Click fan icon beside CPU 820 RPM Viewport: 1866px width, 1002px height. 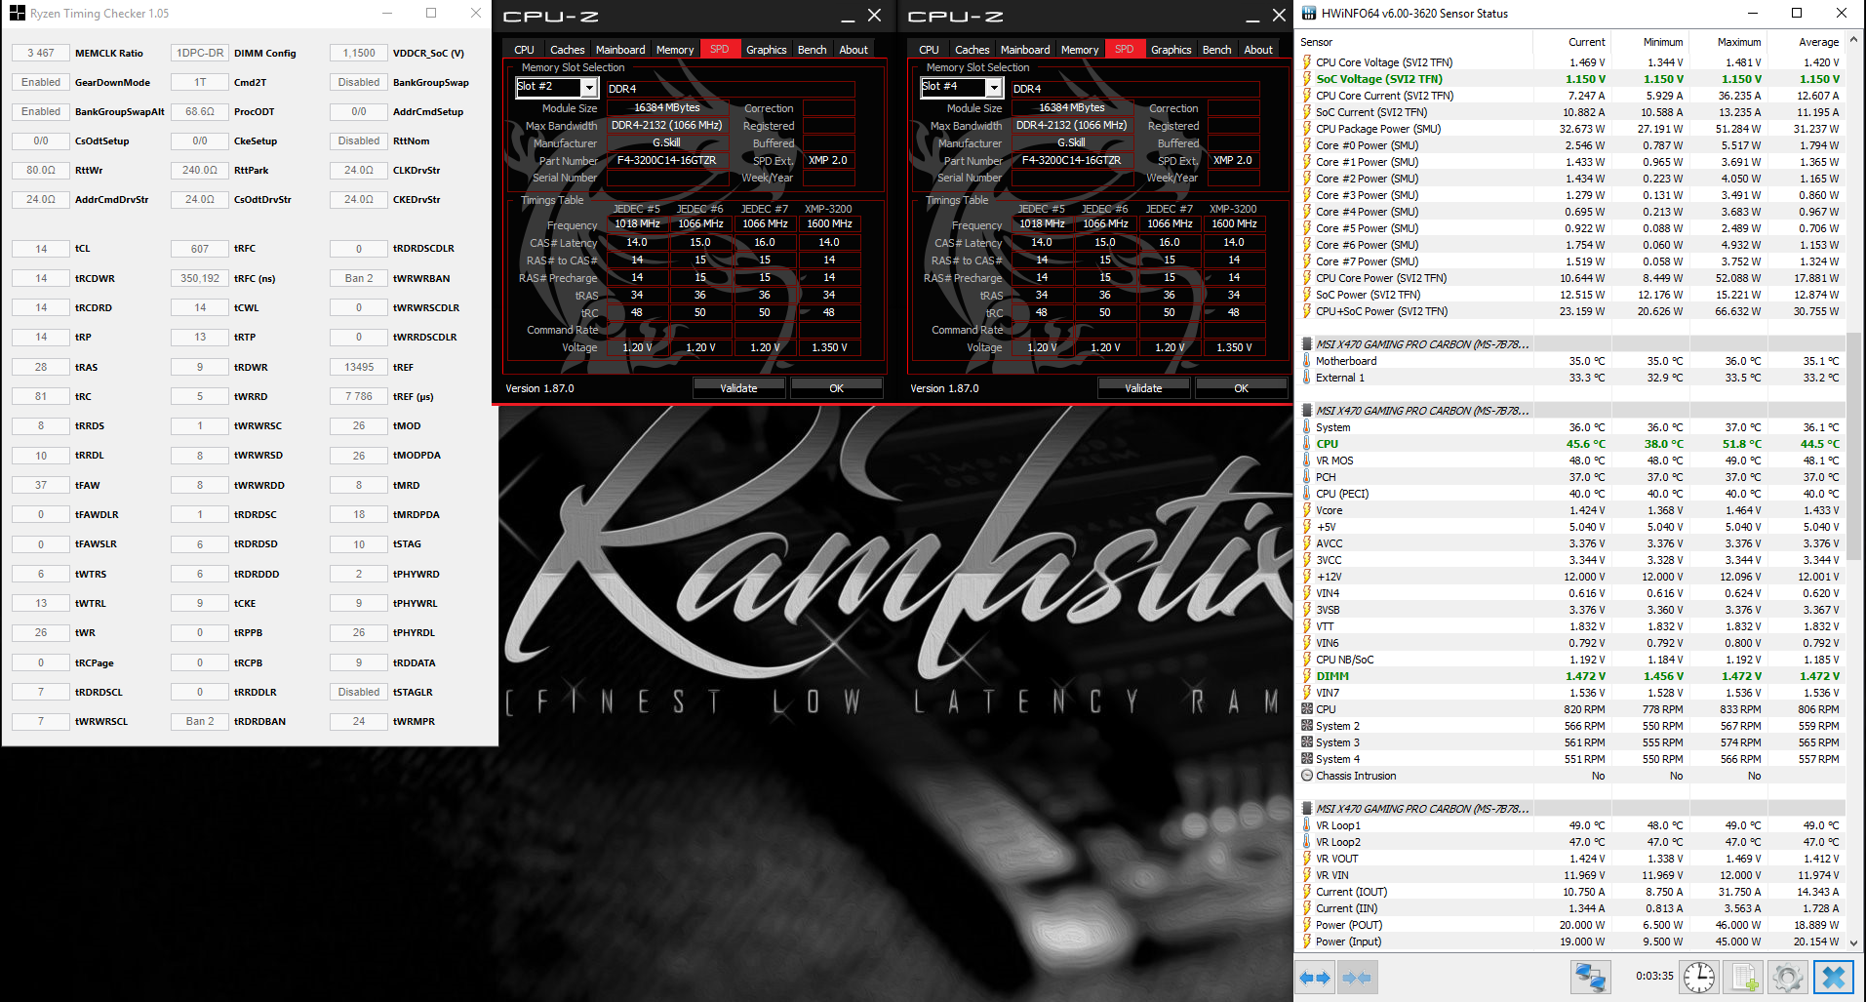(x=1307, y=709)
